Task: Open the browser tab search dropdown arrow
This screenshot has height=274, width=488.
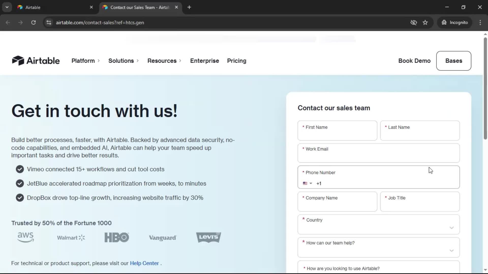Action: 7,7
